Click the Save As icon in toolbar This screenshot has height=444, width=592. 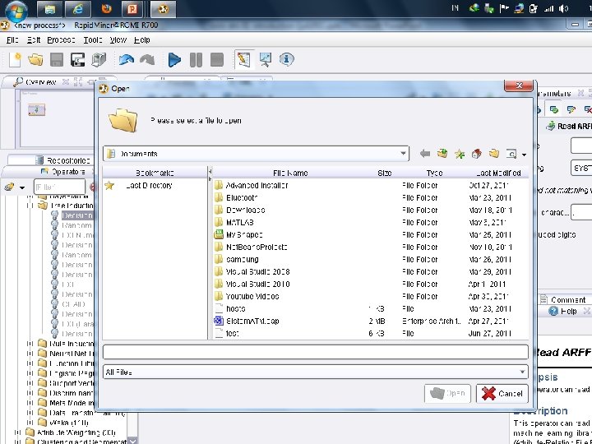(x=78, y=60)
